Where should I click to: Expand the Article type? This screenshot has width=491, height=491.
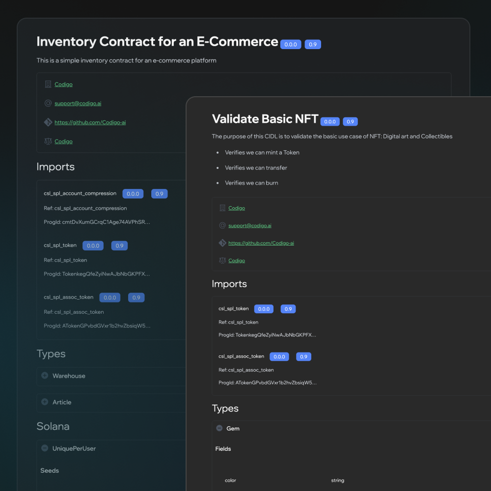click(x=45, y=402)
